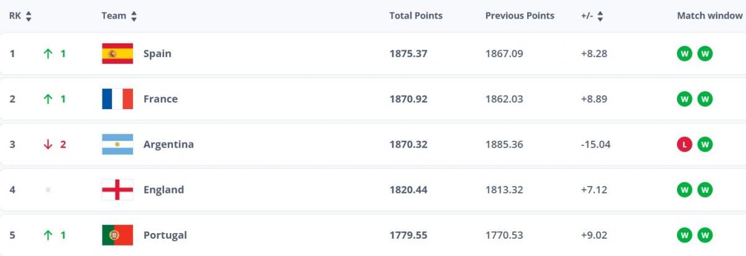Click the red down arrow beside Argentina
746x256 pixels.
48,144
